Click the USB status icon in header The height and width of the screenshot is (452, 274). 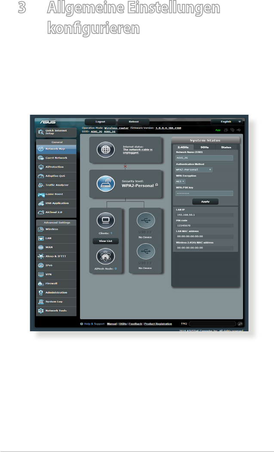239,130
